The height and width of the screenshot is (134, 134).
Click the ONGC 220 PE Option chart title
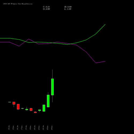point(18,4)
